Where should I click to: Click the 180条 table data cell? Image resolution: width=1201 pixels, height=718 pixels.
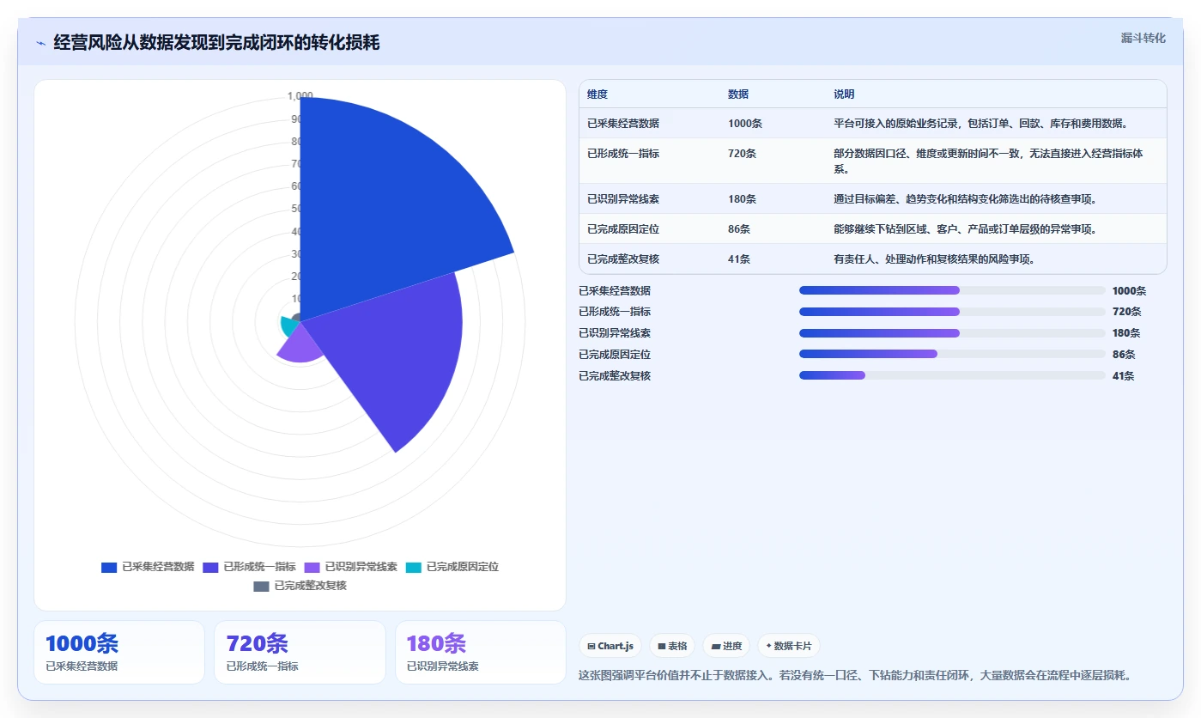coord(742,199)
